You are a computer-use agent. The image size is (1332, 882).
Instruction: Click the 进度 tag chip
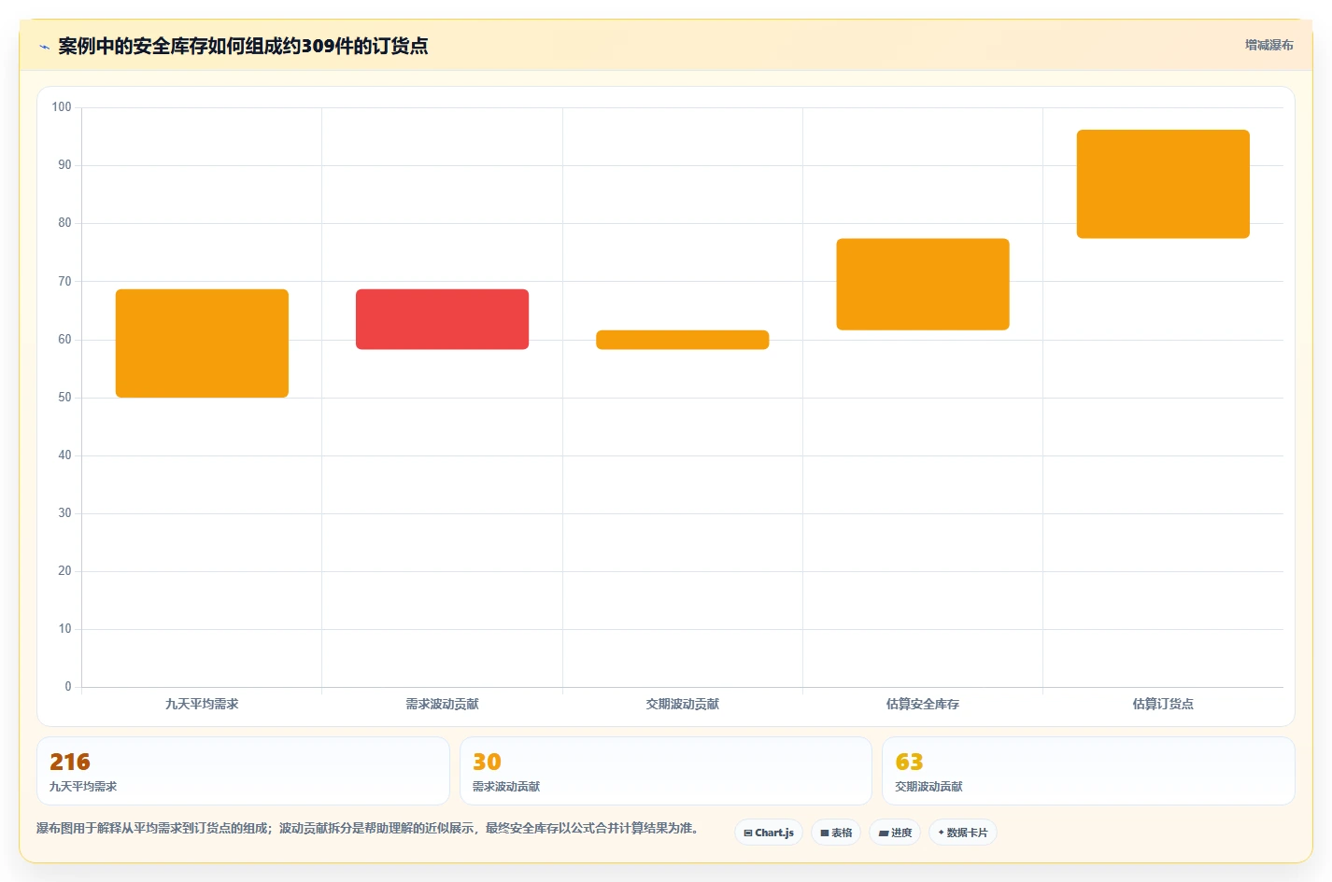point(895,833)
